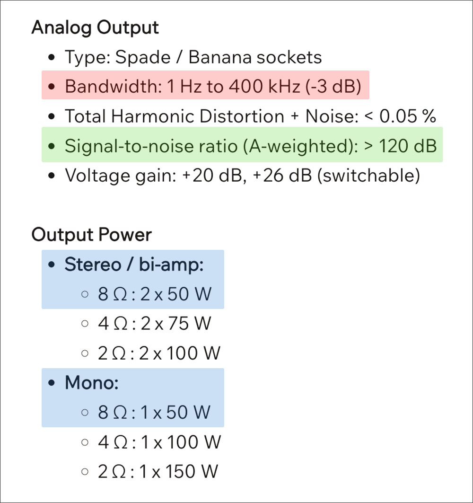Select the 4 Ω : 1 x 100 W entry
Image resolution: width=473 pixels, height=503 pixels.
coord(159,442)
